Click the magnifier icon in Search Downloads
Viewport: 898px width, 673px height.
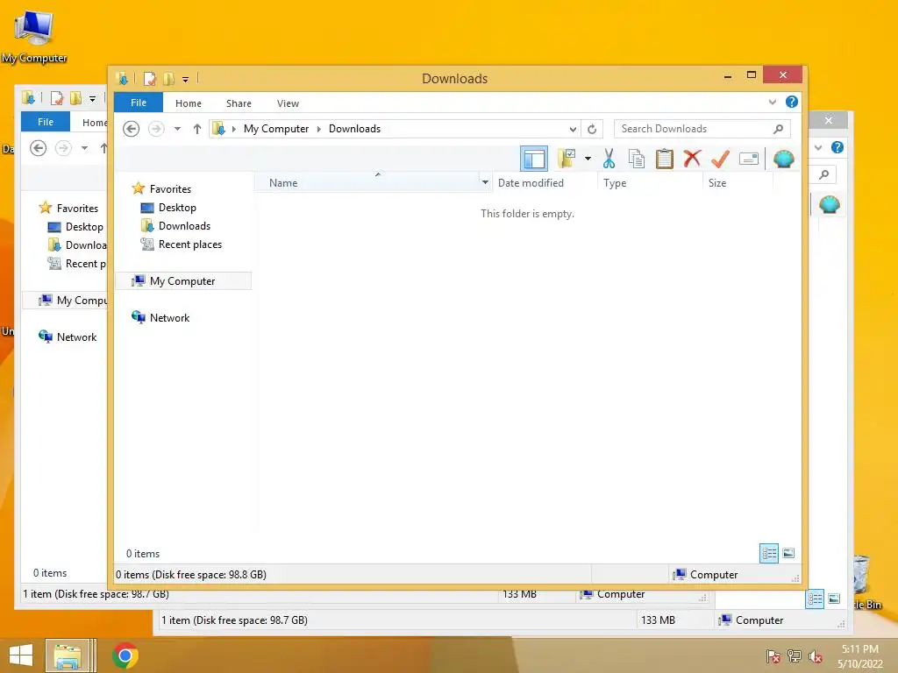coord(778,129)
